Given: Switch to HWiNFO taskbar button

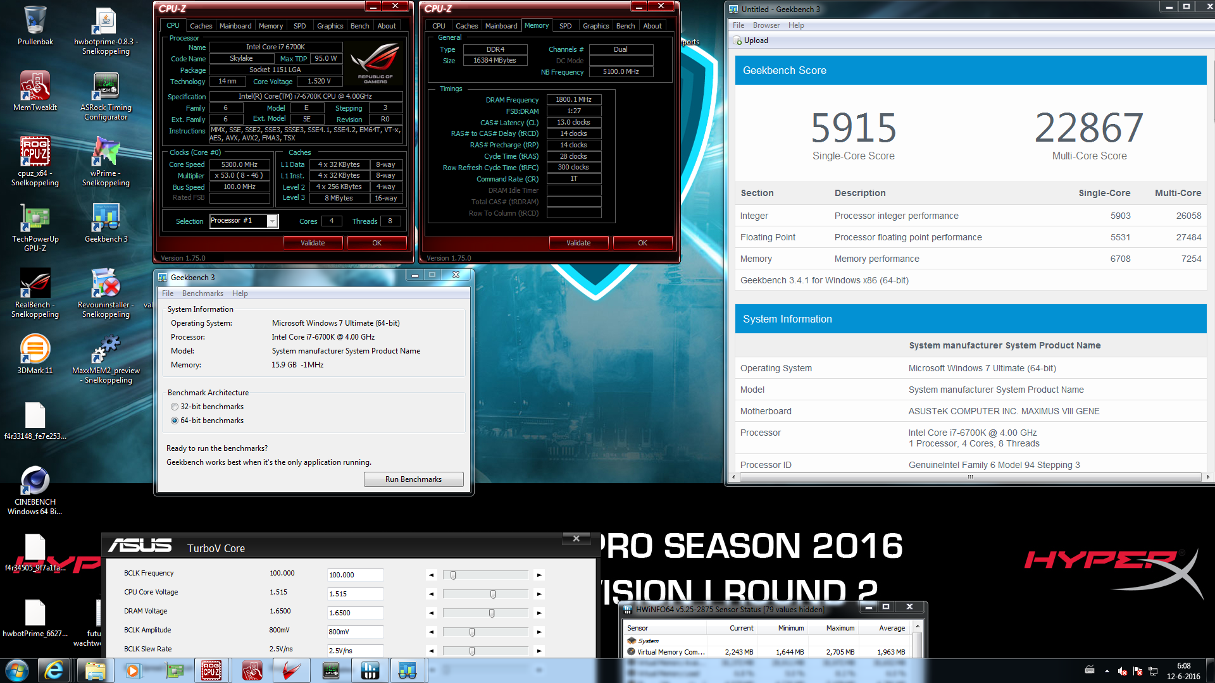Looking at the screenshot, I should coord(370,670).
